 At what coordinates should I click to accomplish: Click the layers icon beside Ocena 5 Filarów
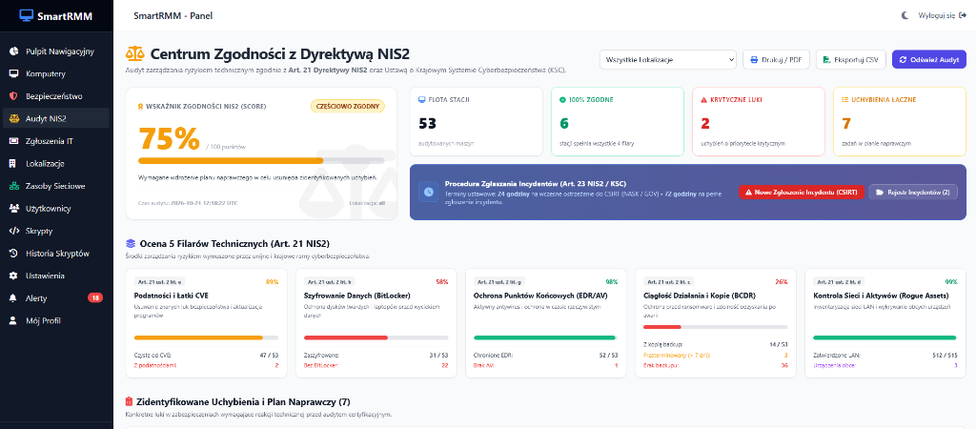[130, 243]
